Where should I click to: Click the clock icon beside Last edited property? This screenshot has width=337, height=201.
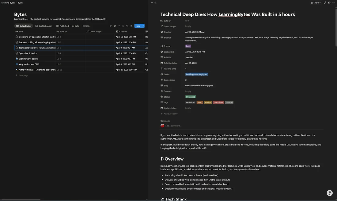click(162, 52)
